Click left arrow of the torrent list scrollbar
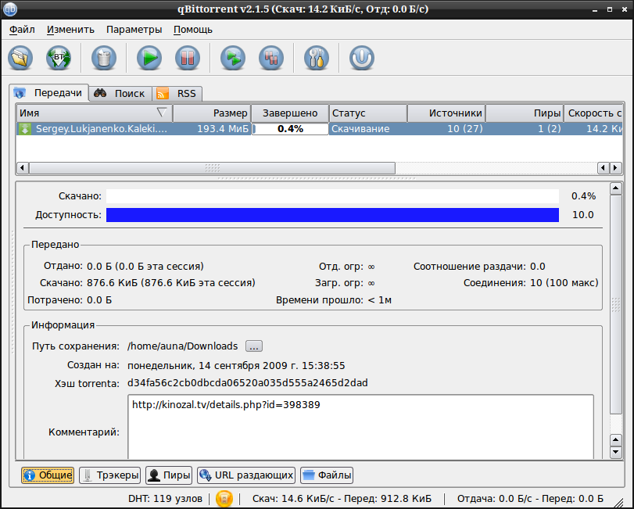The width and height of the screenshot is (634, 509). coord(23,168)
